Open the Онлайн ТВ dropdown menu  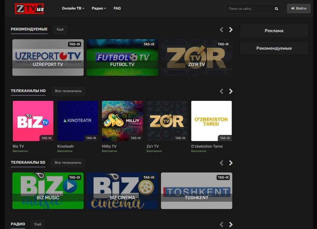(x=73, y=8)
